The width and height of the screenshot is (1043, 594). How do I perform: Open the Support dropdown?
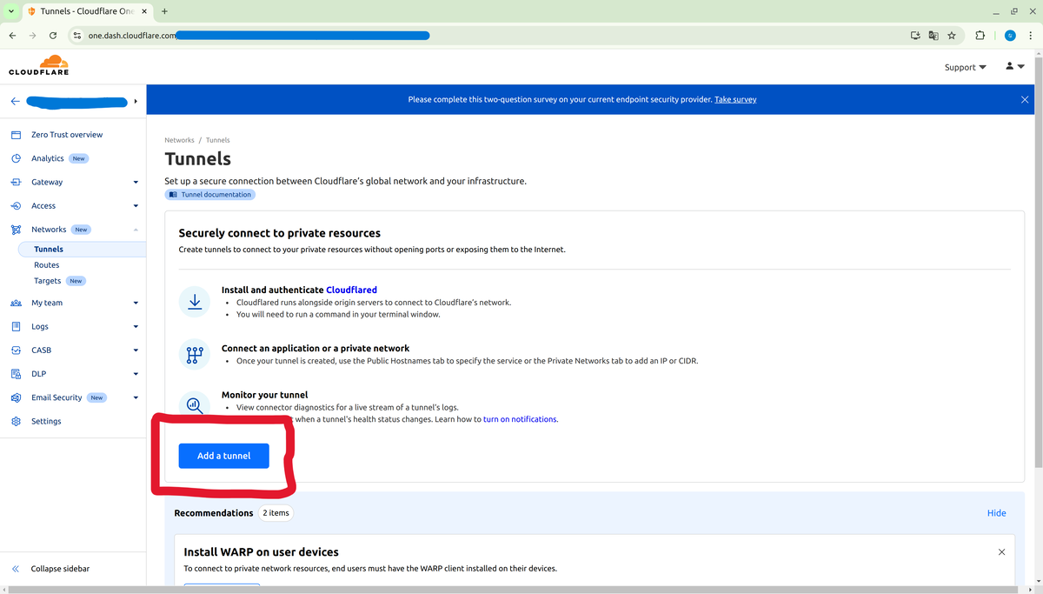tap(965, 67)
